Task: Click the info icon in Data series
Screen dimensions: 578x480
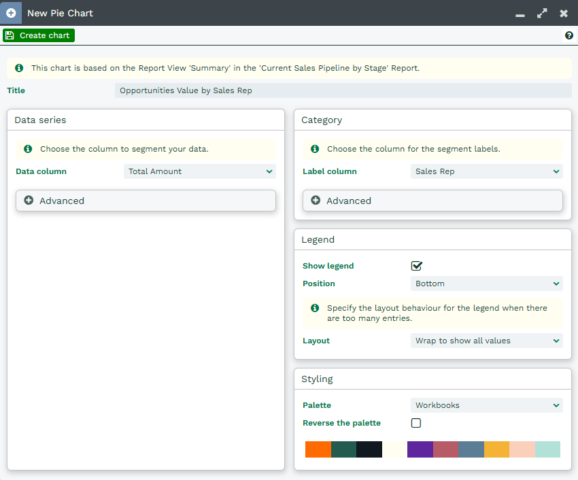Action: [x=28, y=149]
